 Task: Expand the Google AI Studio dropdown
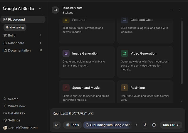click(x=40, y=9)
